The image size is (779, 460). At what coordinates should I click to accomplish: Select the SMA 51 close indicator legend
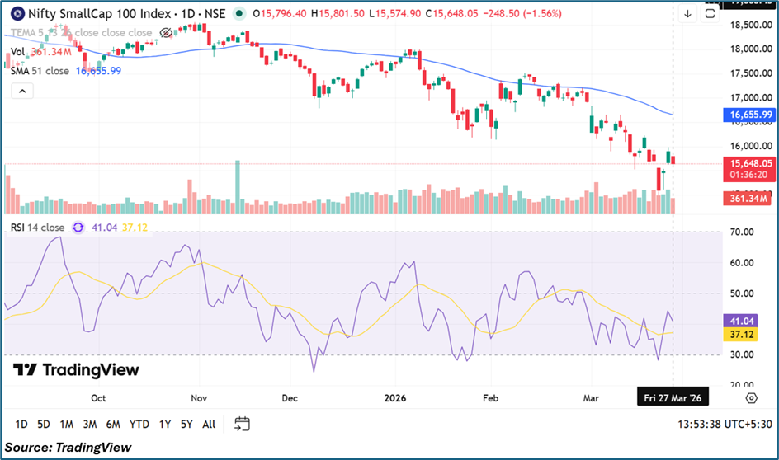pyautogui.click(x=40, y=71)
